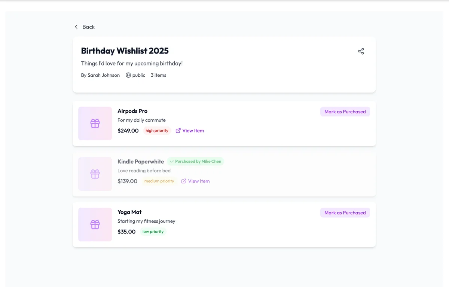Image resolution: width=449 pixels, height=287 pixels.
Task: Click the globe icon beside public
Action: [128, 75]
